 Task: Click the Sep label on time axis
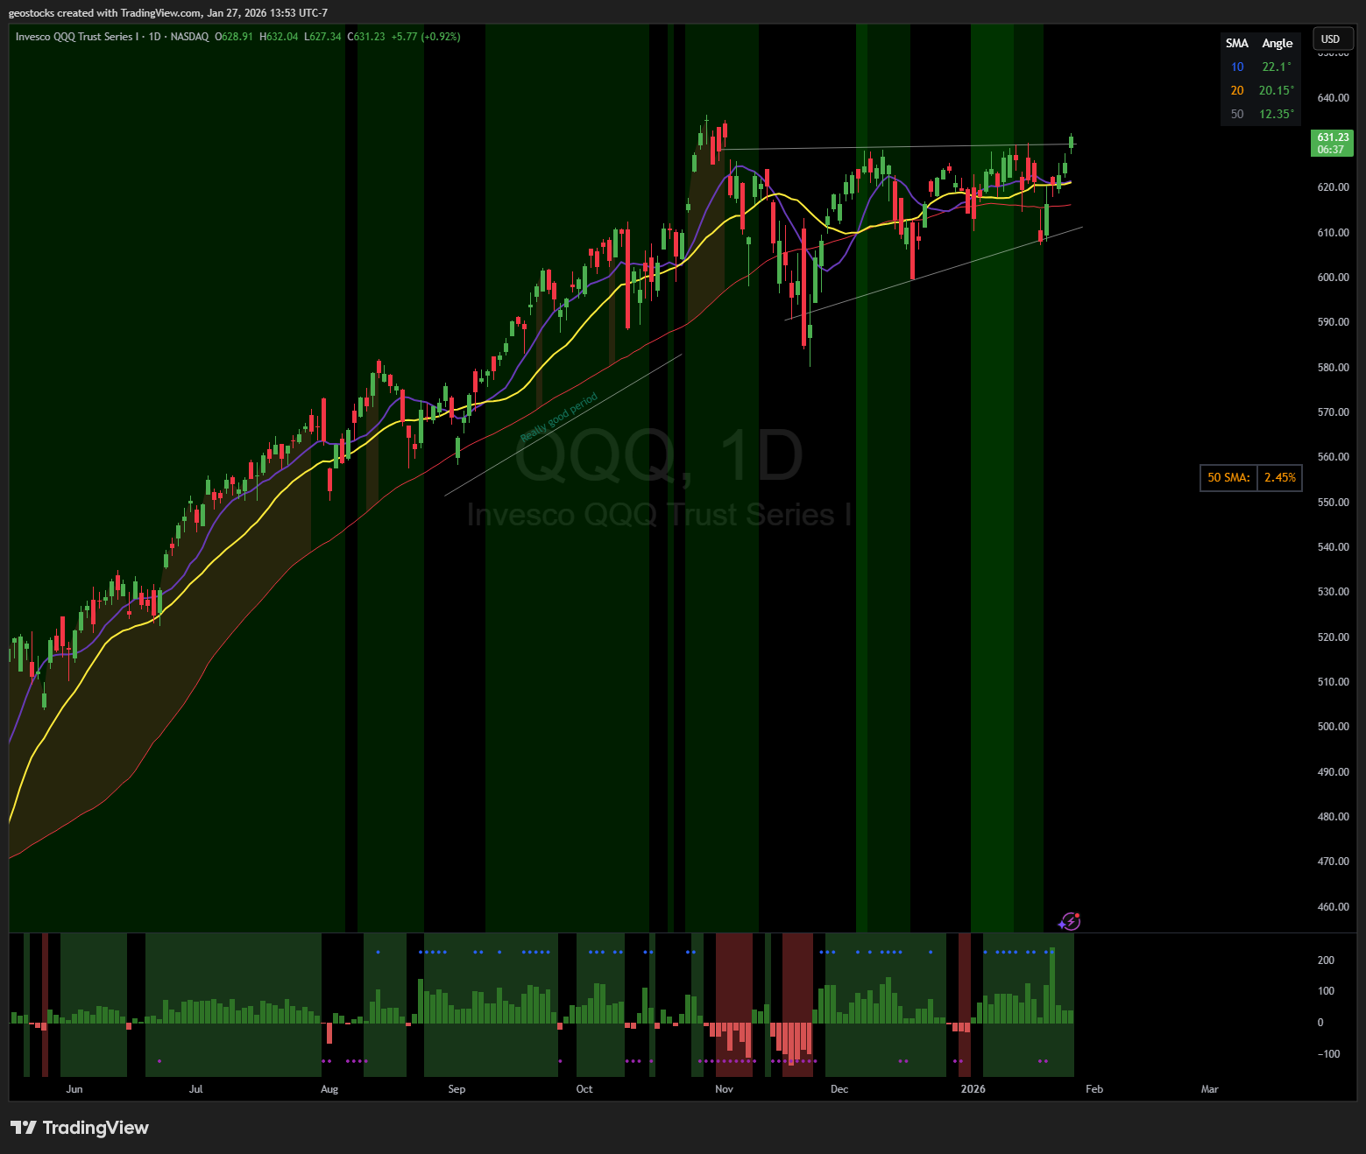pyautogui.click(x=457, y=1089)
